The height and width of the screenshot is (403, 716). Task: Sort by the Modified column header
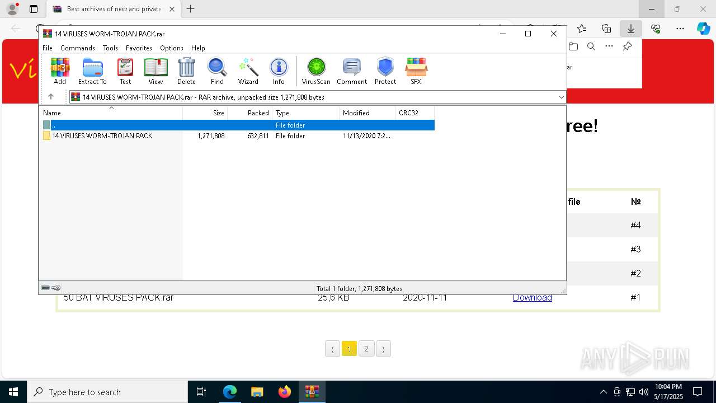pyautogui.click(x=368, y=113)
